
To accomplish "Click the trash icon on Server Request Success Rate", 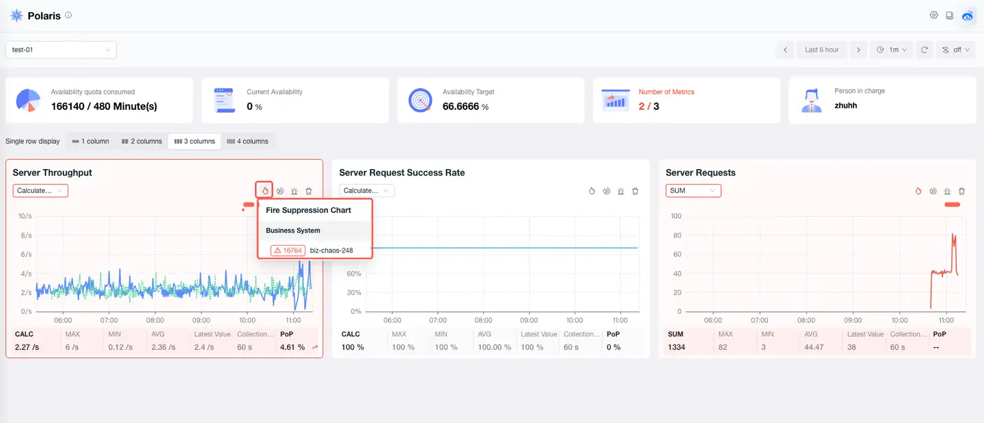I will (635, 192).
